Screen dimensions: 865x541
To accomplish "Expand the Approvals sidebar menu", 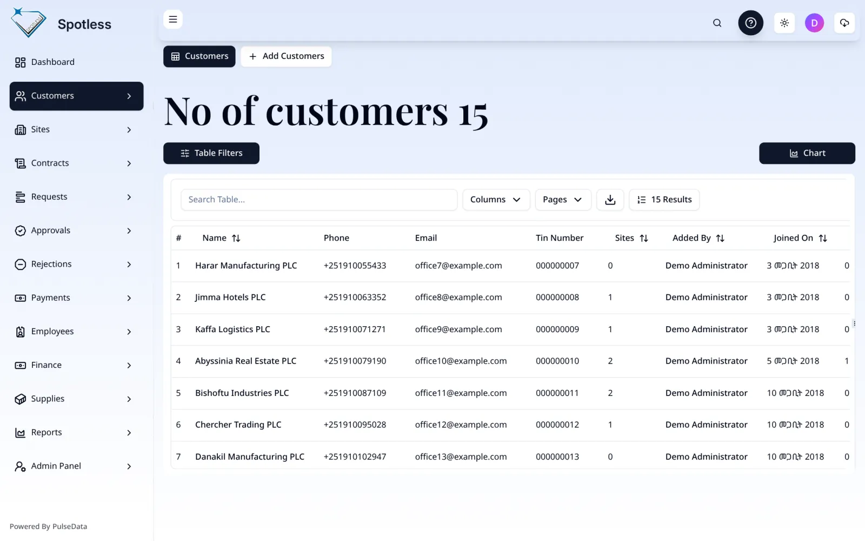I will (77, 230).
